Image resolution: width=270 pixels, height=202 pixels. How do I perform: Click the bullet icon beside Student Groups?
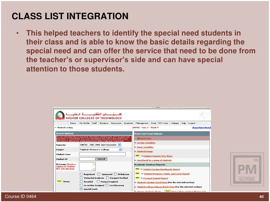[135, 152]
